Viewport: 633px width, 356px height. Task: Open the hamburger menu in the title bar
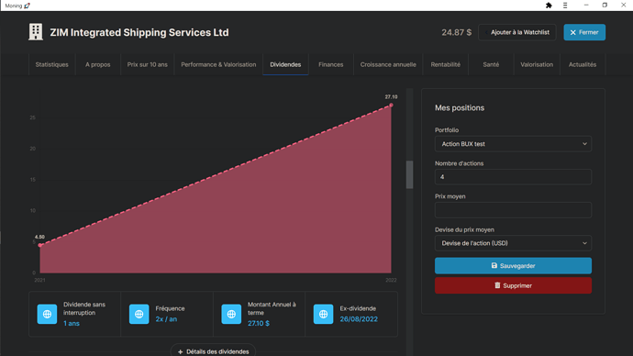click(565, 6)
